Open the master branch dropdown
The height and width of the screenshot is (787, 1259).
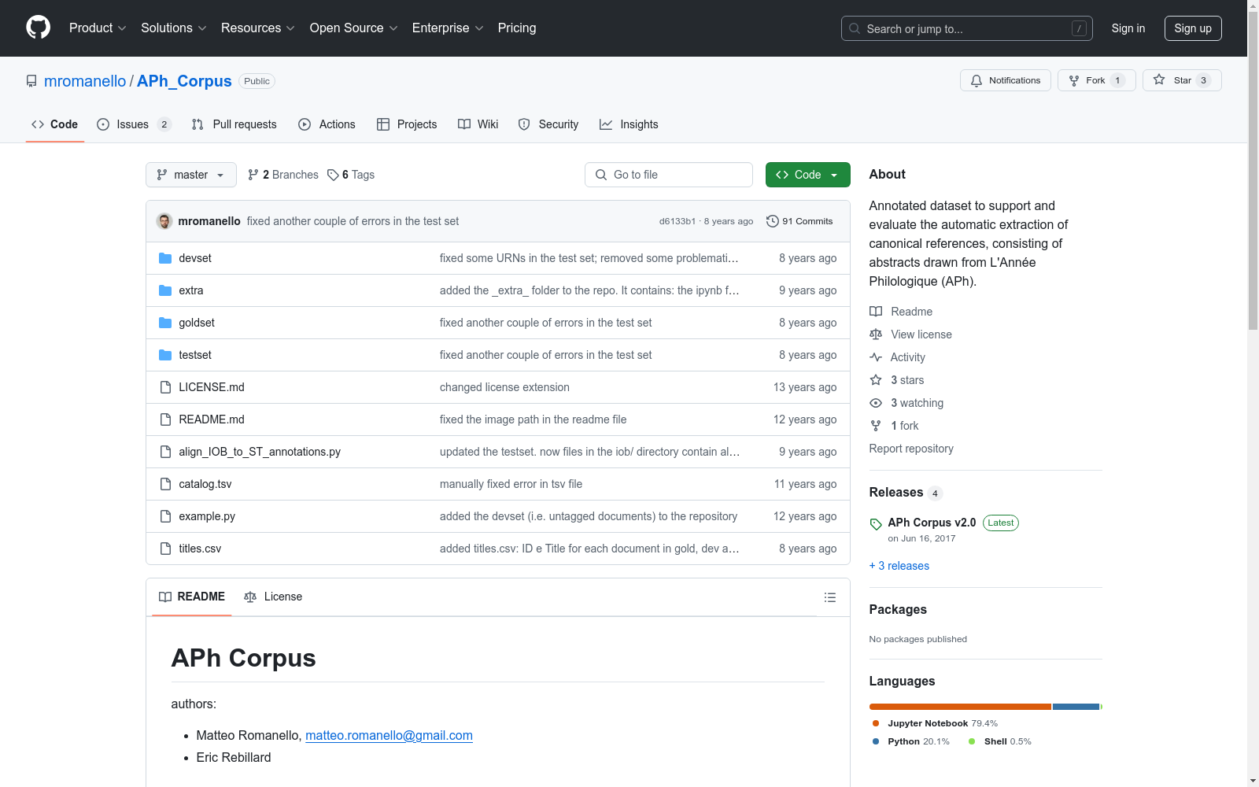[x=191, y=175]
